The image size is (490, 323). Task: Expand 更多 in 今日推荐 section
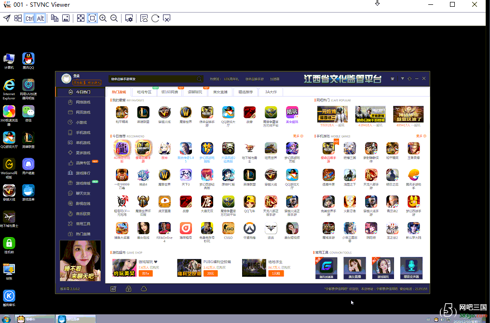tap(298, 136)
